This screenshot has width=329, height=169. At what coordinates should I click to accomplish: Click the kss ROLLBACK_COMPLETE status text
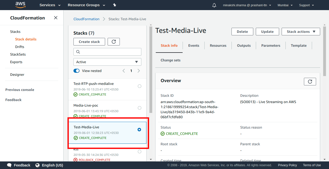pos(94,160)
